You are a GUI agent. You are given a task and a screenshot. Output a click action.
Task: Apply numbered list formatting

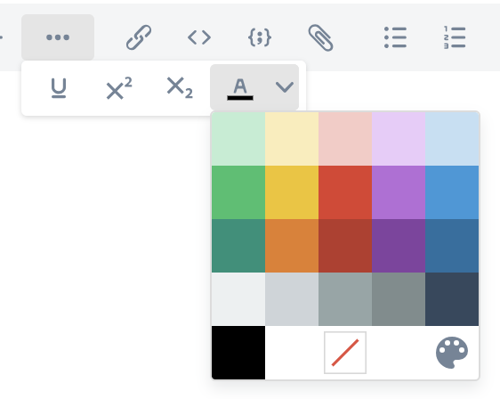[x=455, y=37]
